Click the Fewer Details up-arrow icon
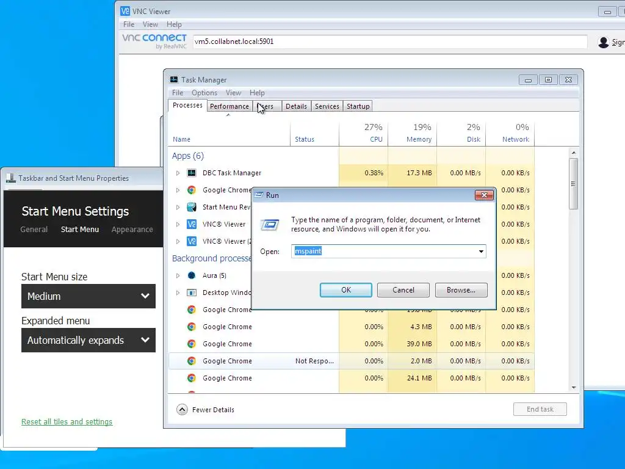This screenshot has height=469, width=625. pyautogui.click(x=182, y=410)
